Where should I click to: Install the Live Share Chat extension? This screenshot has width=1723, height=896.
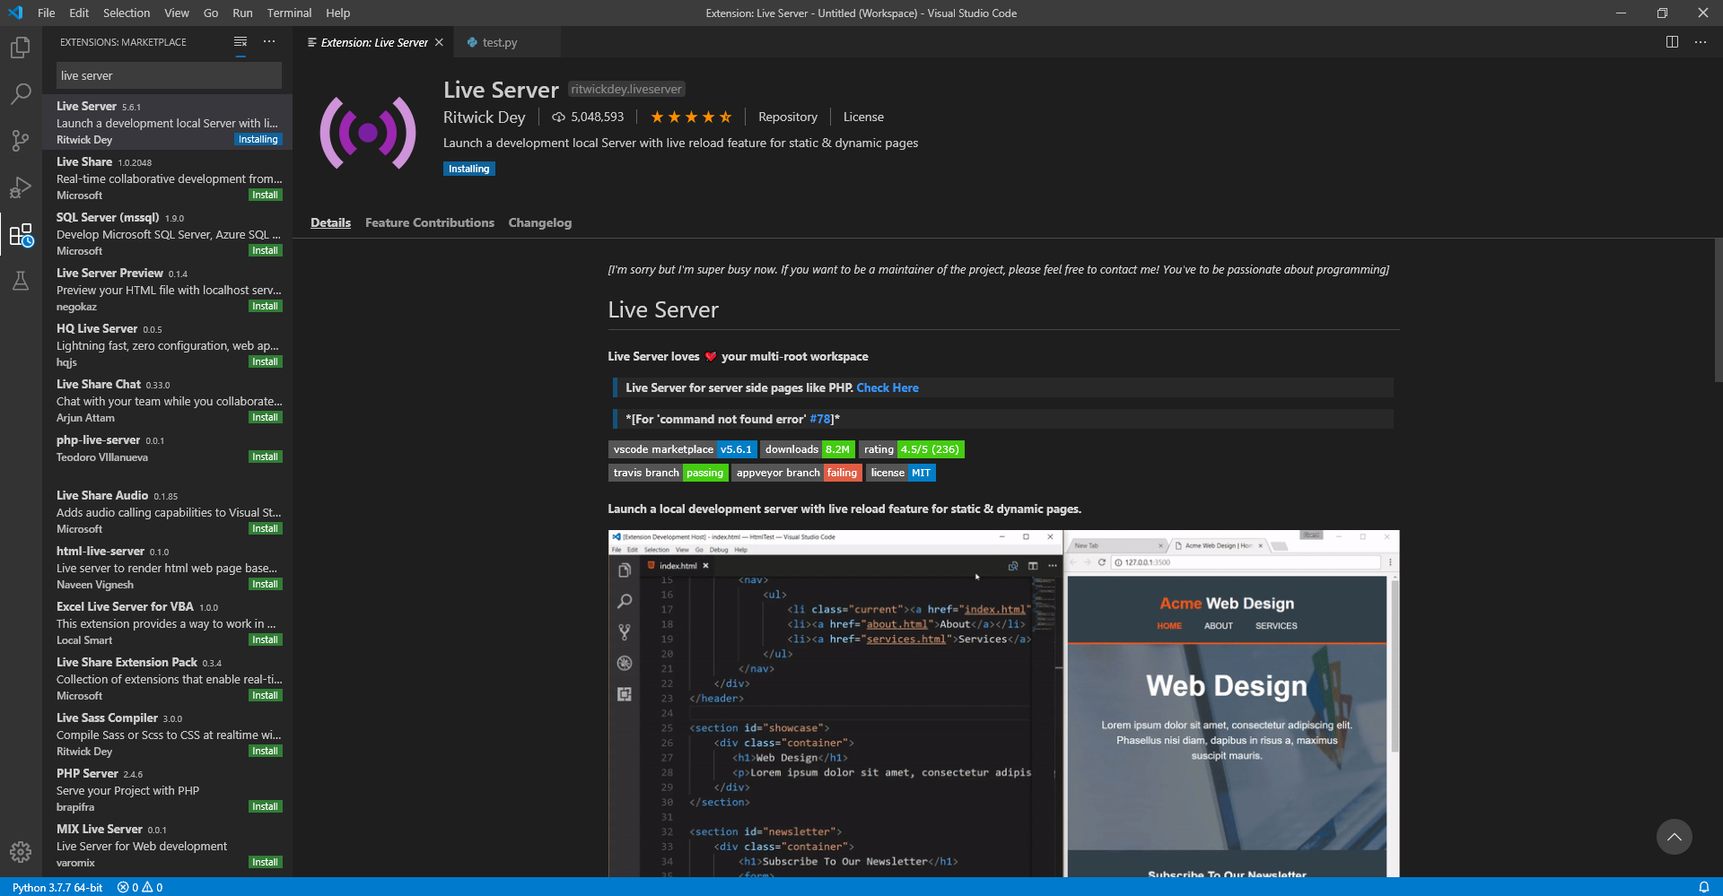(266, 417)
